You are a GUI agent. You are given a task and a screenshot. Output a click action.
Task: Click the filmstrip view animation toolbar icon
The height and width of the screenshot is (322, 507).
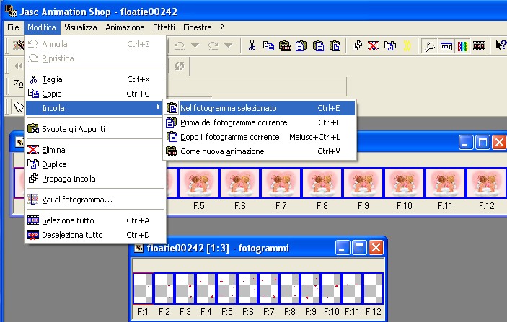pyautogui.click(x=479, y=46)
